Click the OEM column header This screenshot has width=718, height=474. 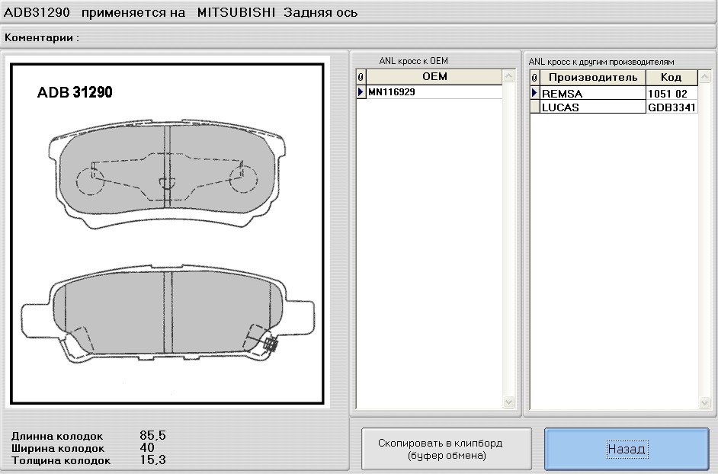(434, 76)
